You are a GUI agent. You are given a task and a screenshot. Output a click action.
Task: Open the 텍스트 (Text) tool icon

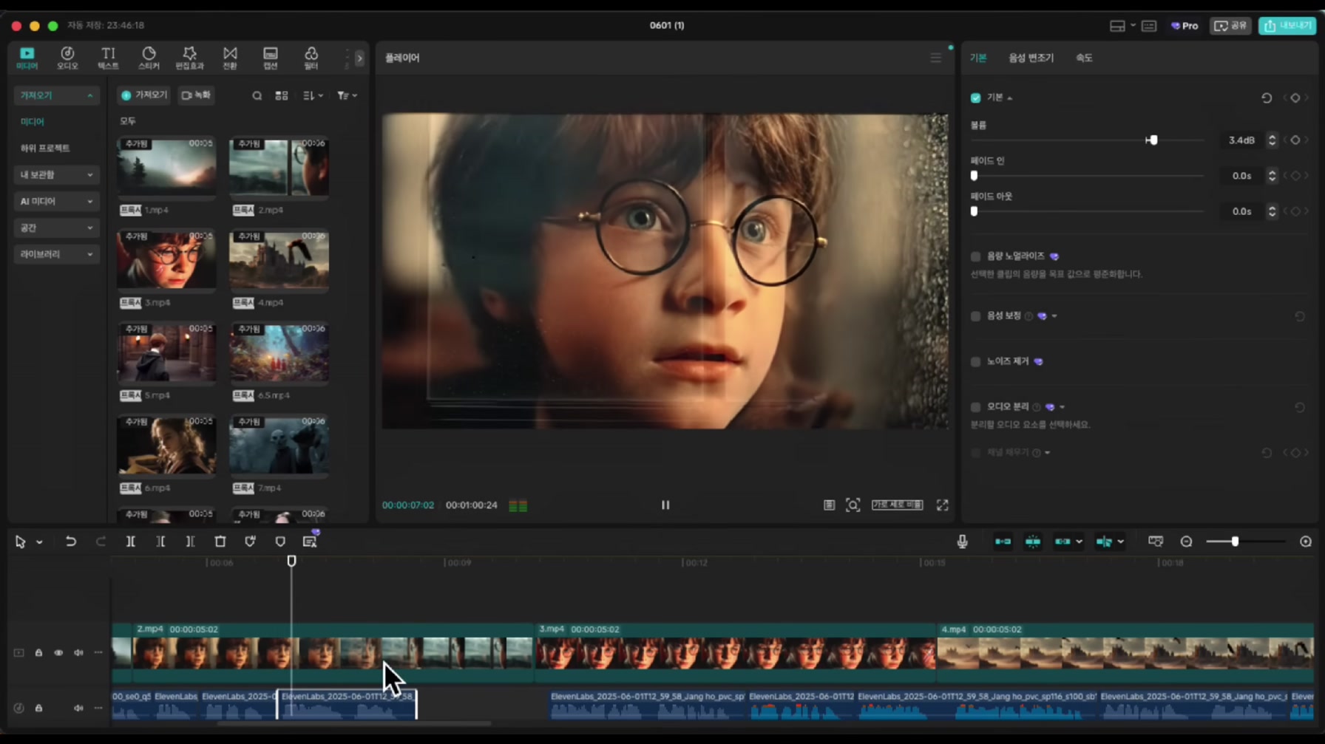(108, 58)
